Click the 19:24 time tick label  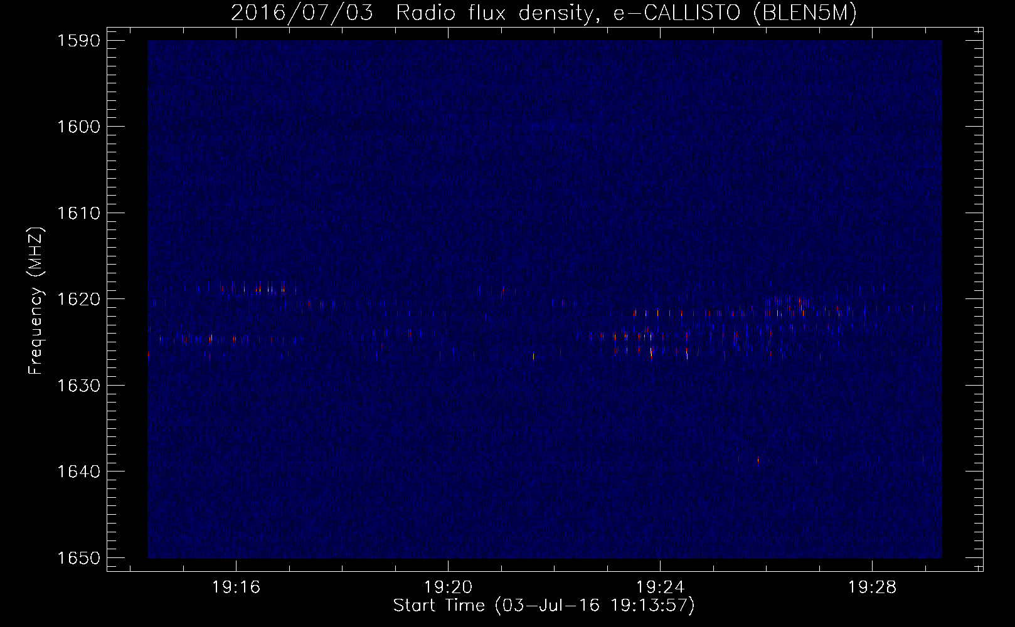[x=660, y=588]
